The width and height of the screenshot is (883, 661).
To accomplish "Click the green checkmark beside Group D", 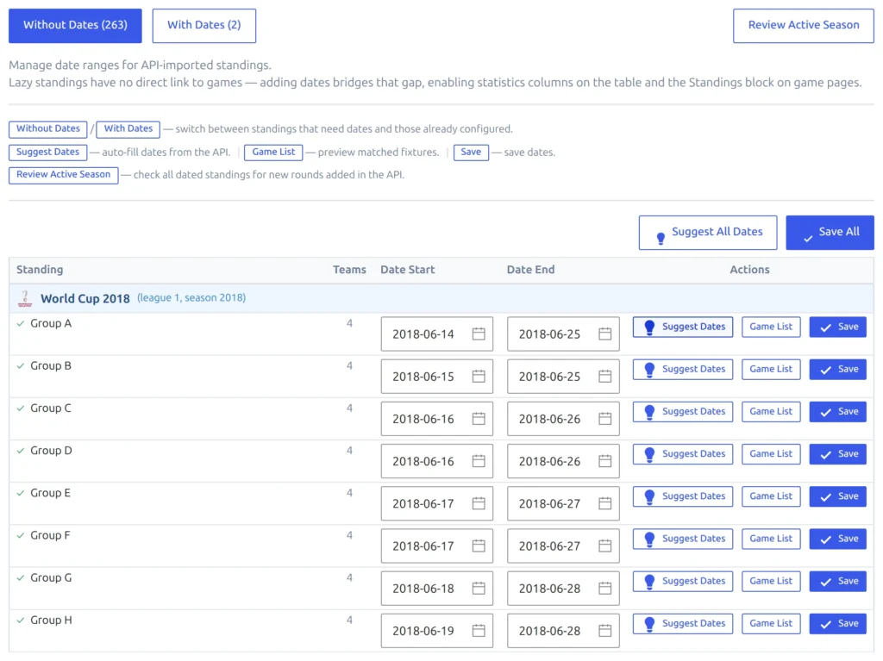I will pyautogui.click(x=21, y=451).
